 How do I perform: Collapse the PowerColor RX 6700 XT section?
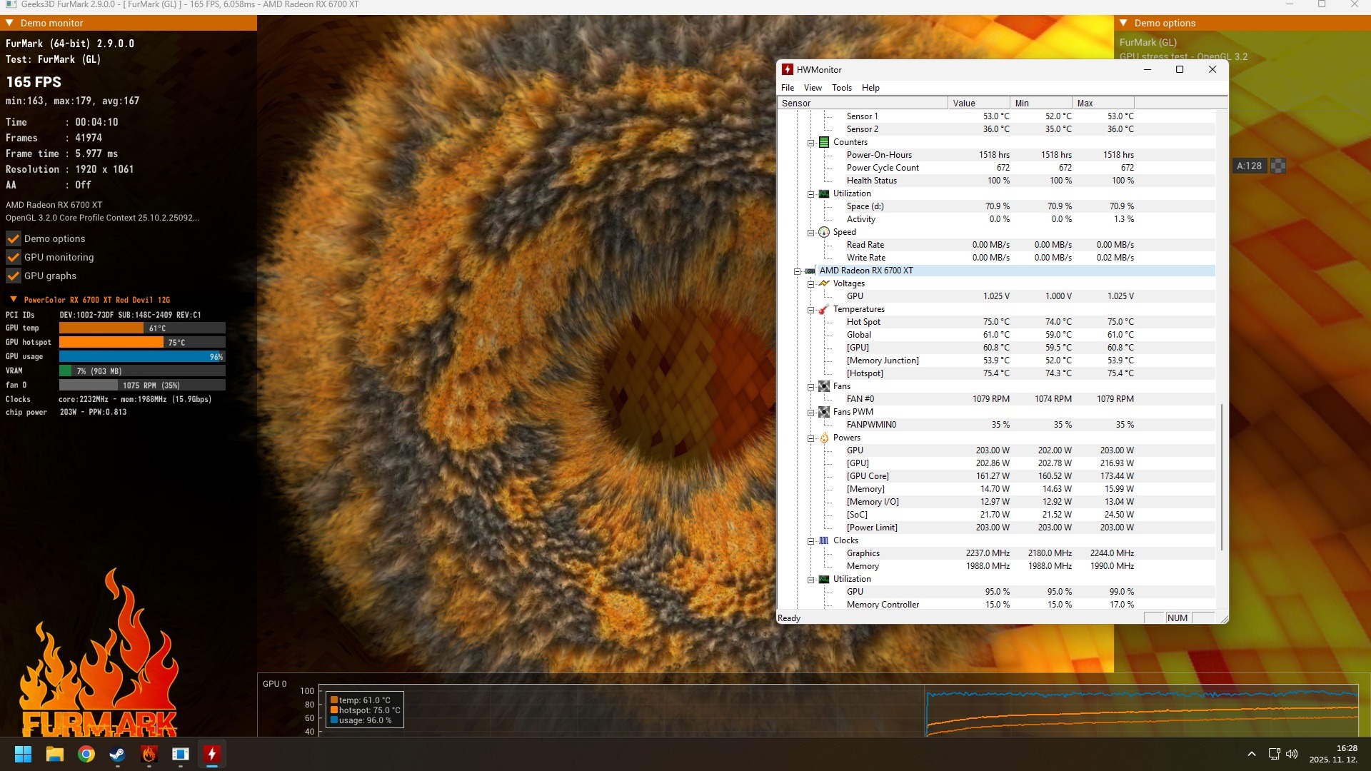tap(13, 300)
